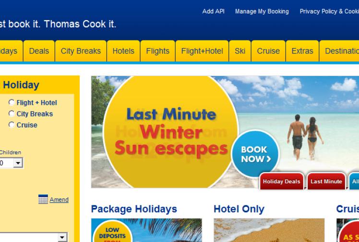Click the Low Deposits yellow badge
Screen dimensions: 359x242
coord(112,232)
